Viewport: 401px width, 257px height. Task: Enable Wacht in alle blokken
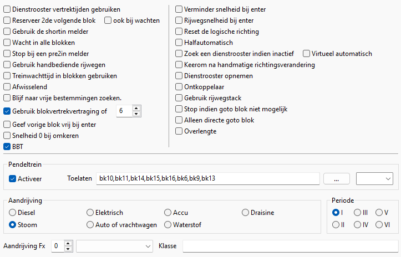pos(7,43)
